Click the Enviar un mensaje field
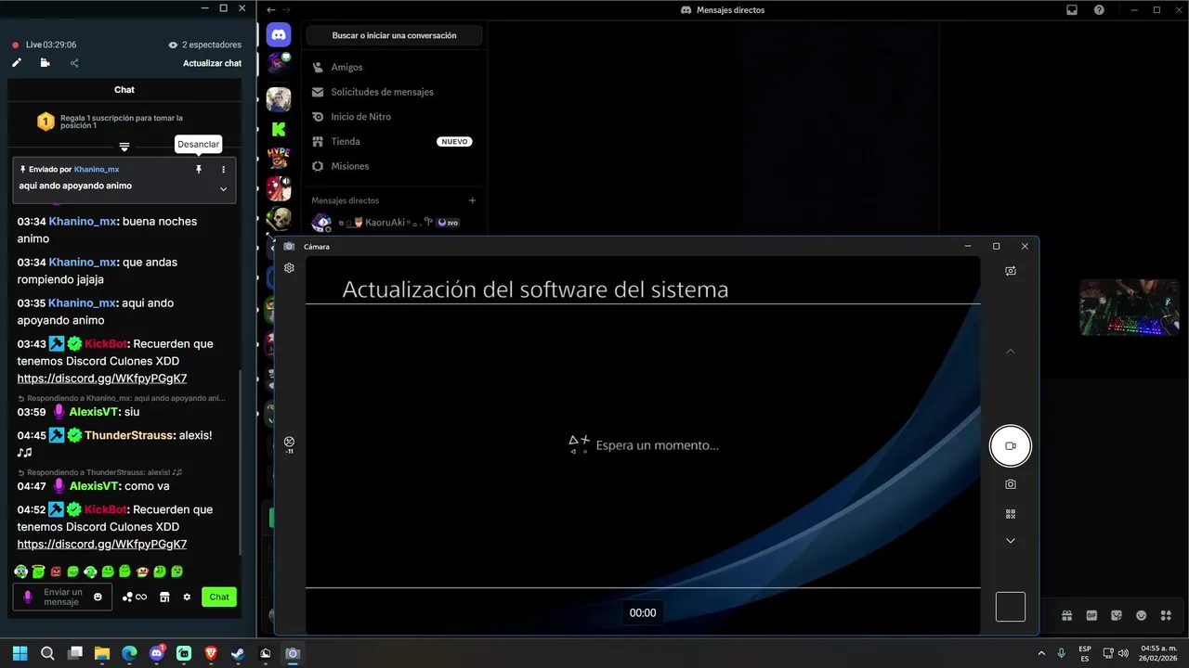This screenshot has height=668, width=1189. (x=62, y=597)
